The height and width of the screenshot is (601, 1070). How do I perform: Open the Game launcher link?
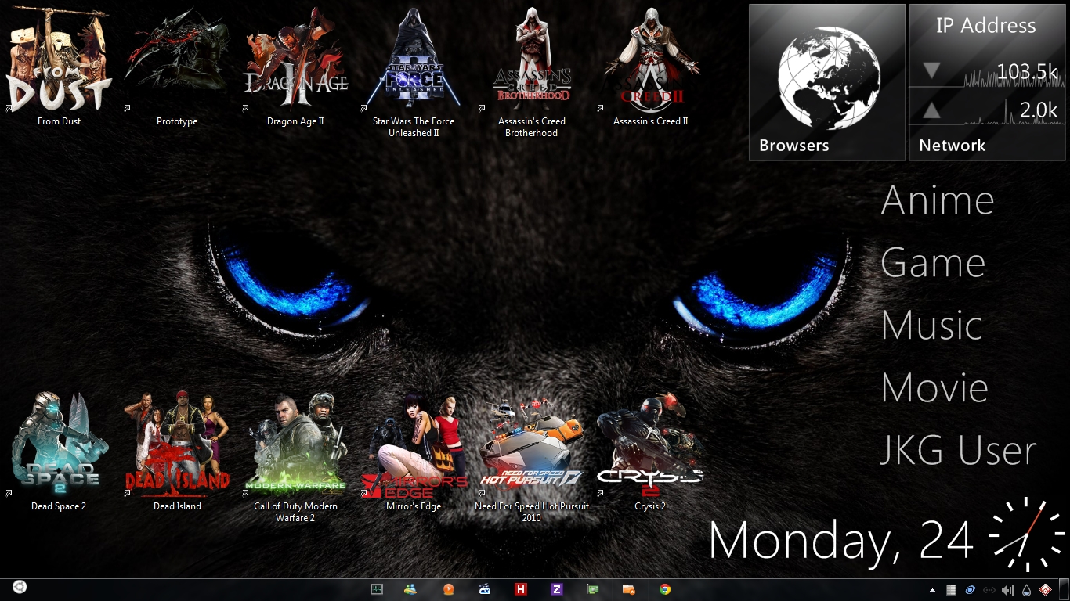point(933,263)
